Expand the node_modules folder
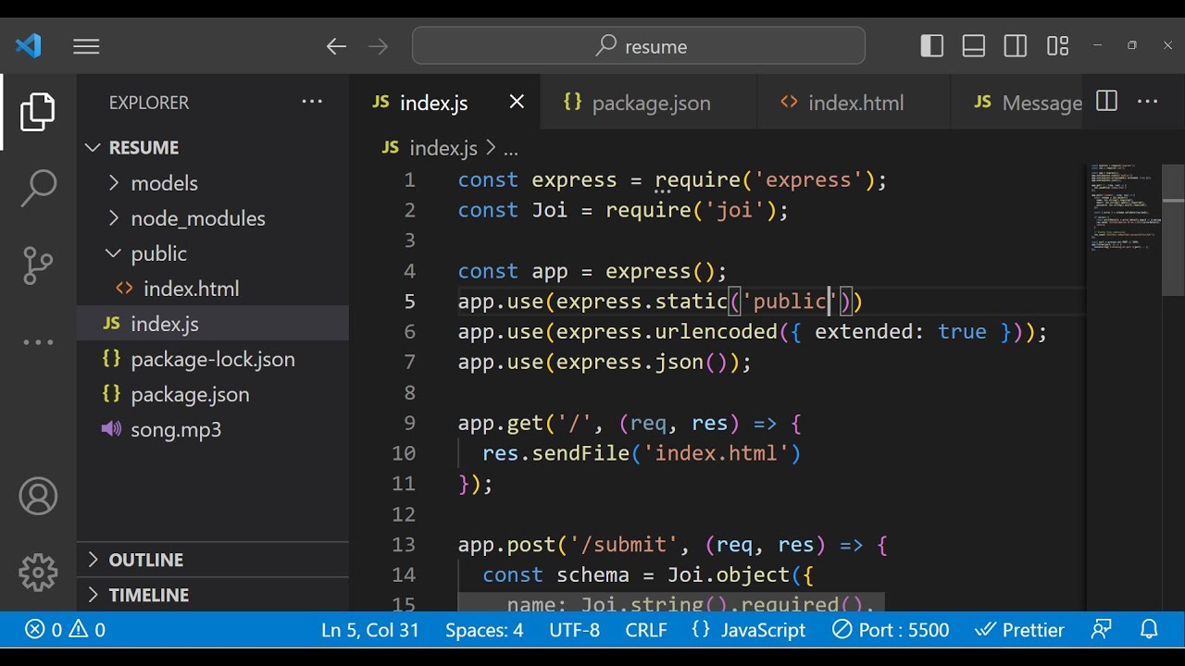 click(x=197, y=218)
